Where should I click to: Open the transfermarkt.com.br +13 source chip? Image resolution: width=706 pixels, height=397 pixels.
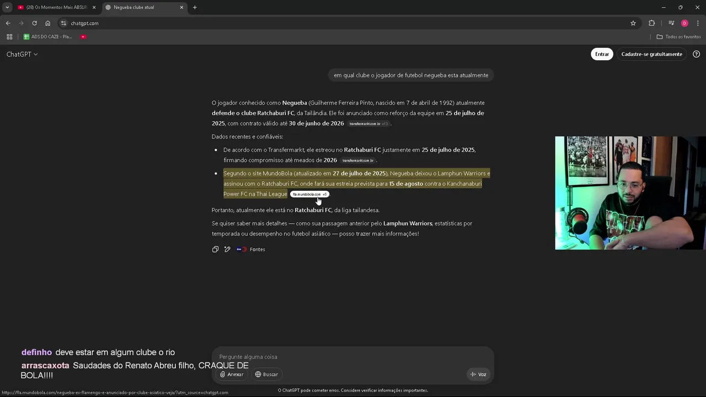pos(368,124)
